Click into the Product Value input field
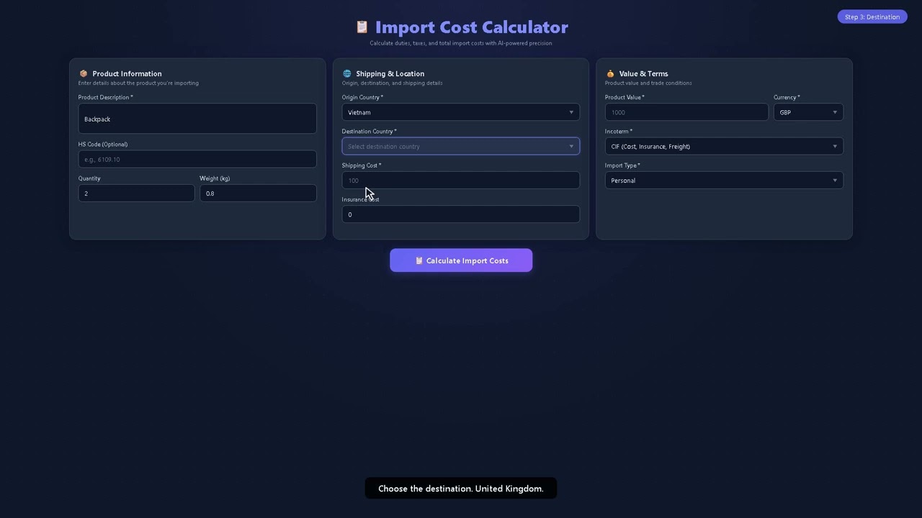This screenshot has width=922, height=518. tap(686, 112)
